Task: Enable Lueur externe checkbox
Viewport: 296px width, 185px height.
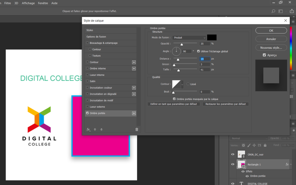Action: tap(87, 107)
